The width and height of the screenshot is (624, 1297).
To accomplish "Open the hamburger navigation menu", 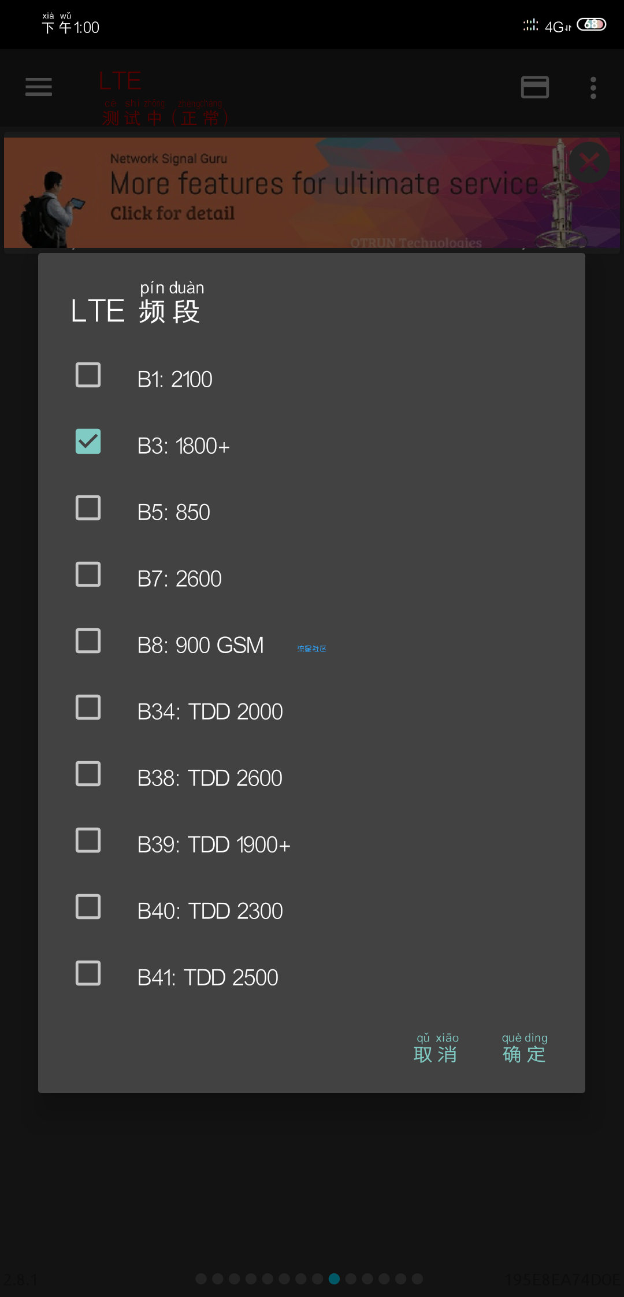I will pyautogui.click(x=39, y=87).
